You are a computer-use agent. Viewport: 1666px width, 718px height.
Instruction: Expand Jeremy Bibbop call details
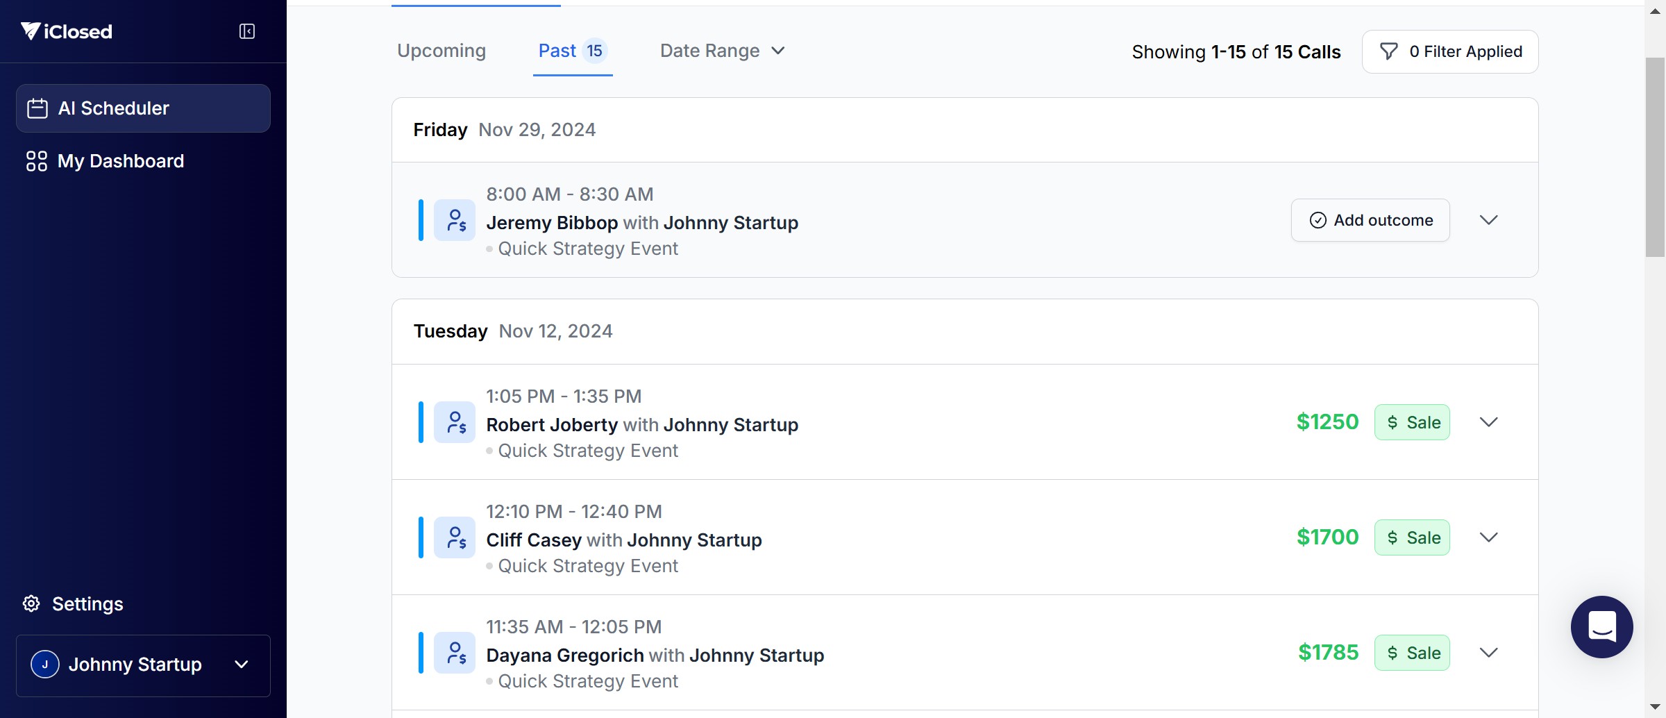tap(1488, 220)
